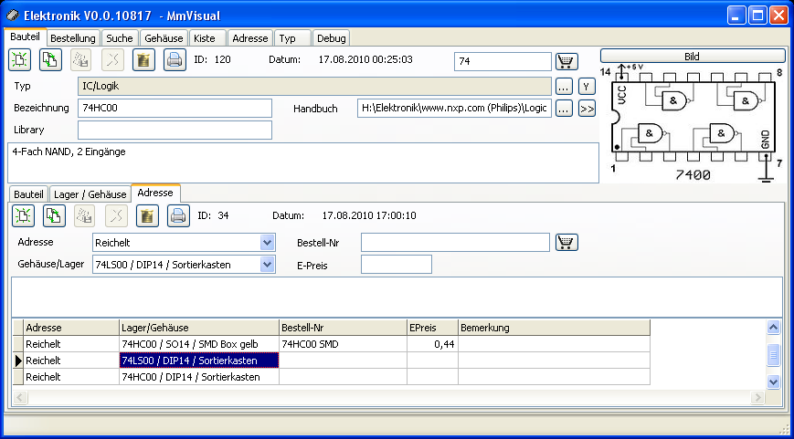Screen dimensions: 794x439
Task: Click the Bestell-Nr column header
Action: click(343, 328)
